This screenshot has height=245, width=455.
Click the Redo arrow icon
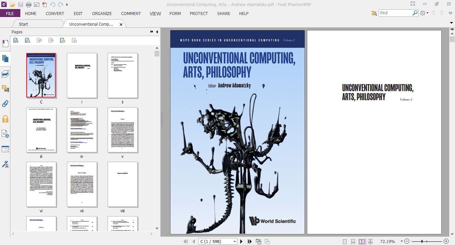coord(60,5)
